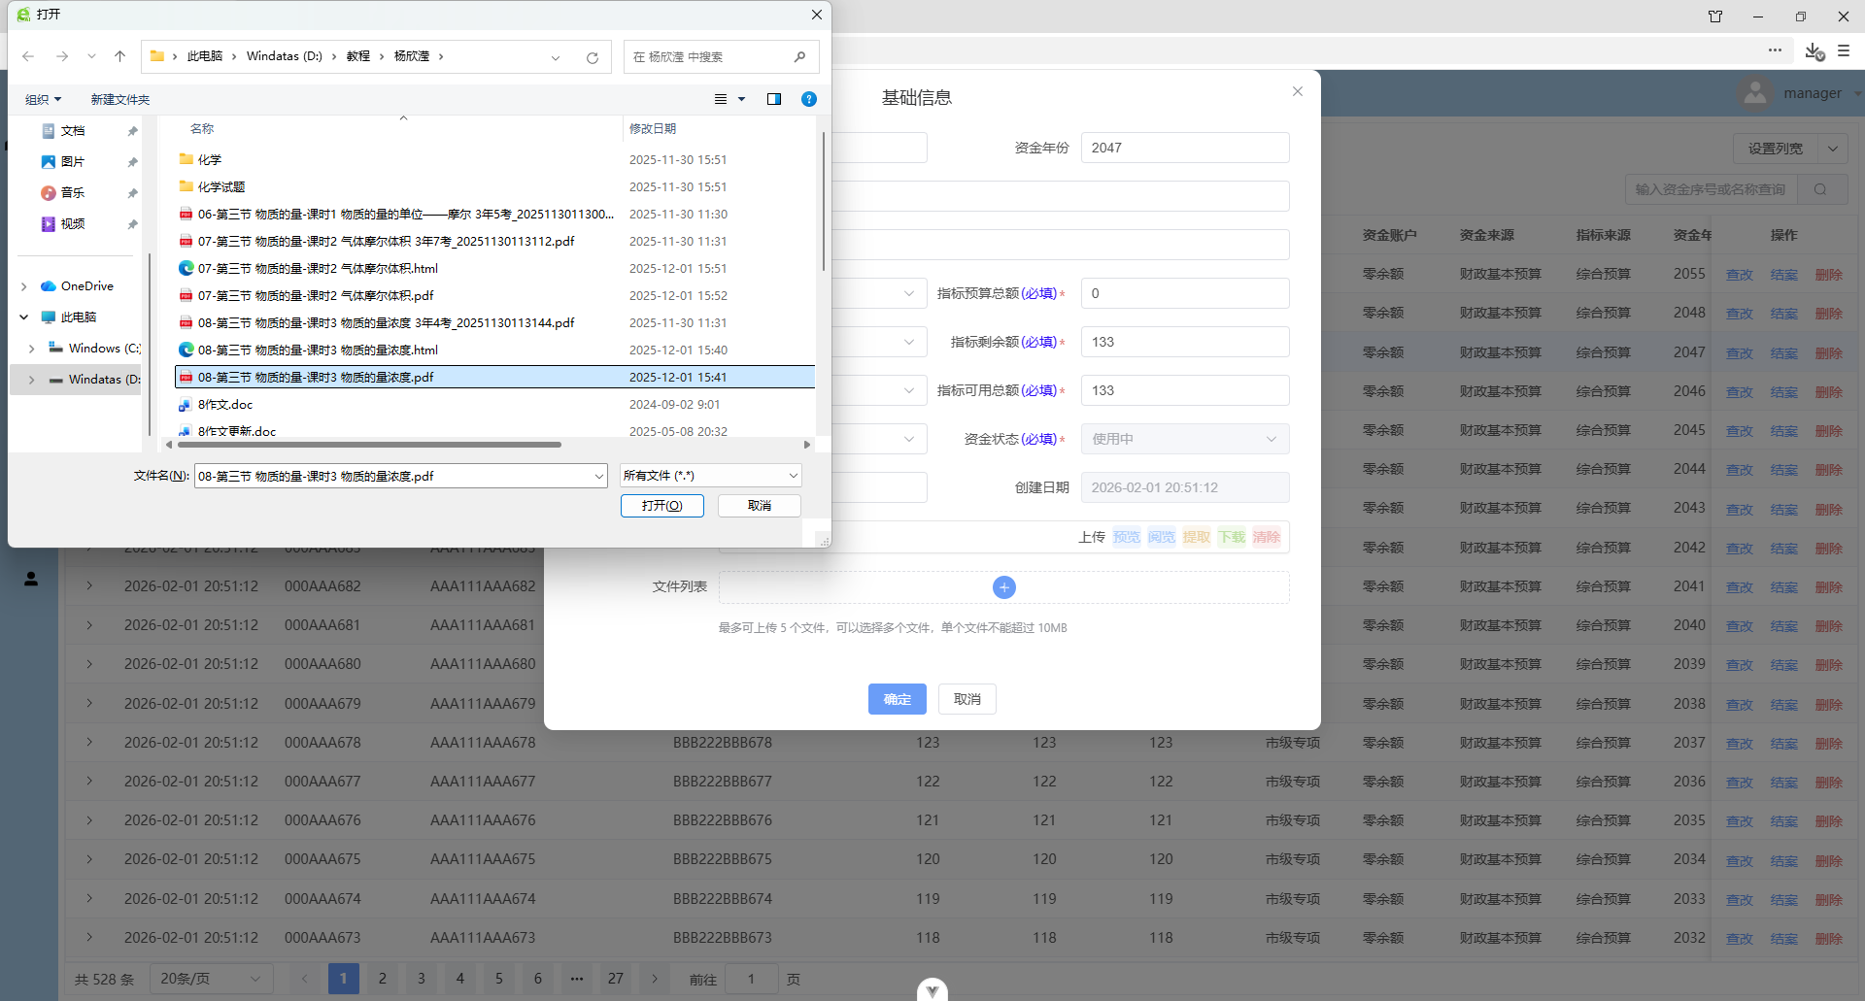Viewport: 1865px width, 1001px height.
Task: Select 音乐 in quick access
Action: point(73,193)
